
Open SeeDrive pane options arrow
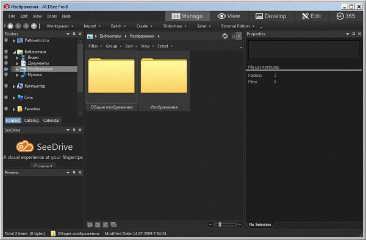pos(68,130)
